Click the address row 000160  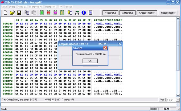pos(8,94)
